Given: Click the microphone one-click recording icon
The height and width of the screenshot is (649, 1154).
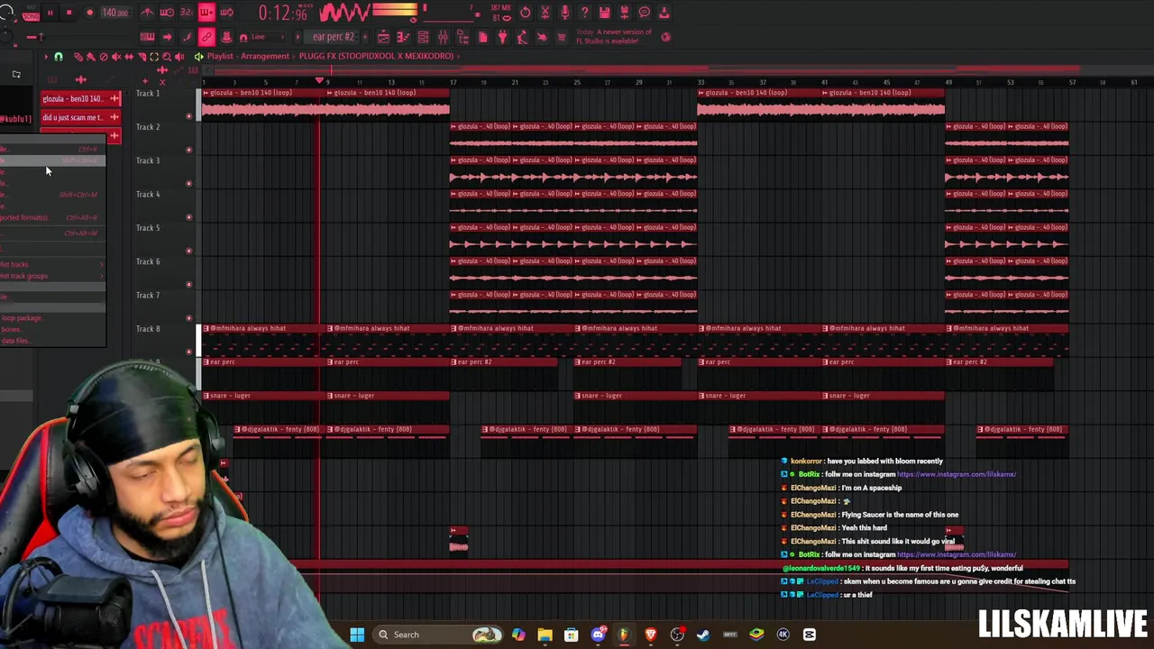Looking at the screenshot, I should click(564, 13).
